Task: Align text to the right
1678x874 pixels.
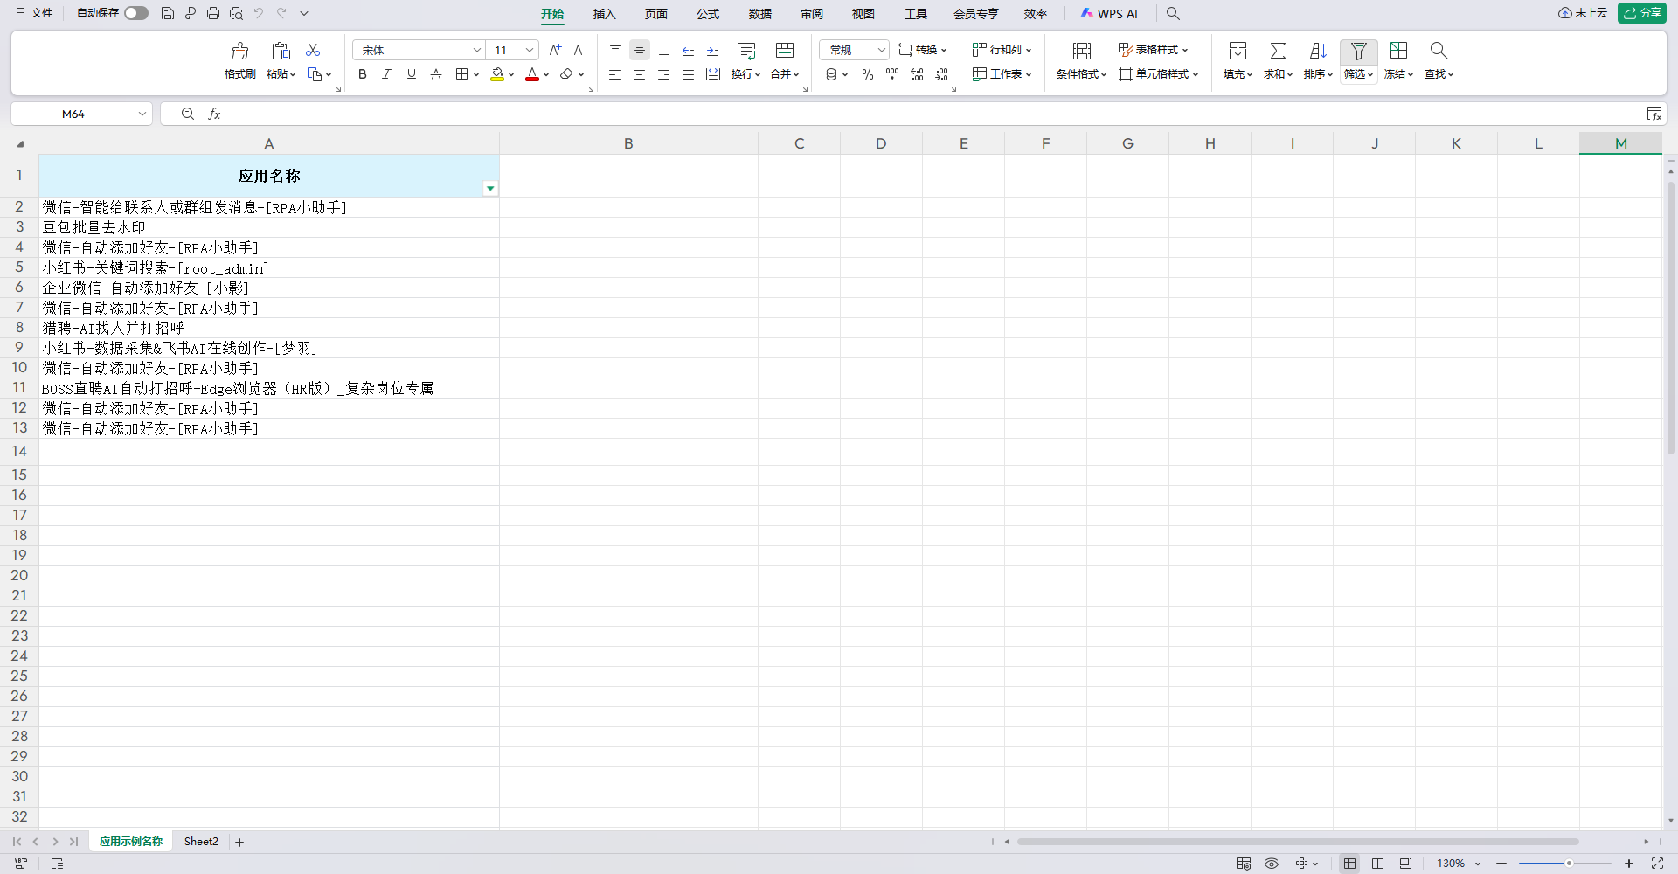Action: pos(664,74)
